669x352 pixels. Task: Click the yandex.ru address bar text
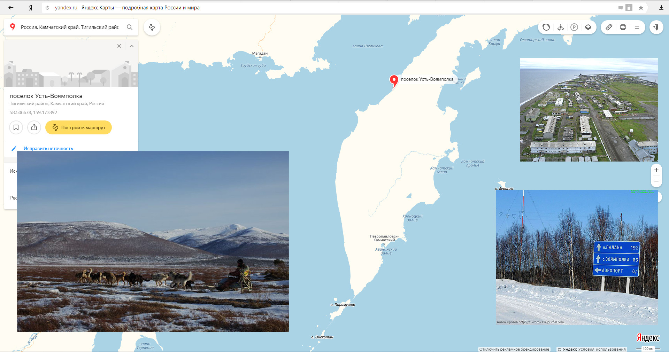click(x=66, y=8)
